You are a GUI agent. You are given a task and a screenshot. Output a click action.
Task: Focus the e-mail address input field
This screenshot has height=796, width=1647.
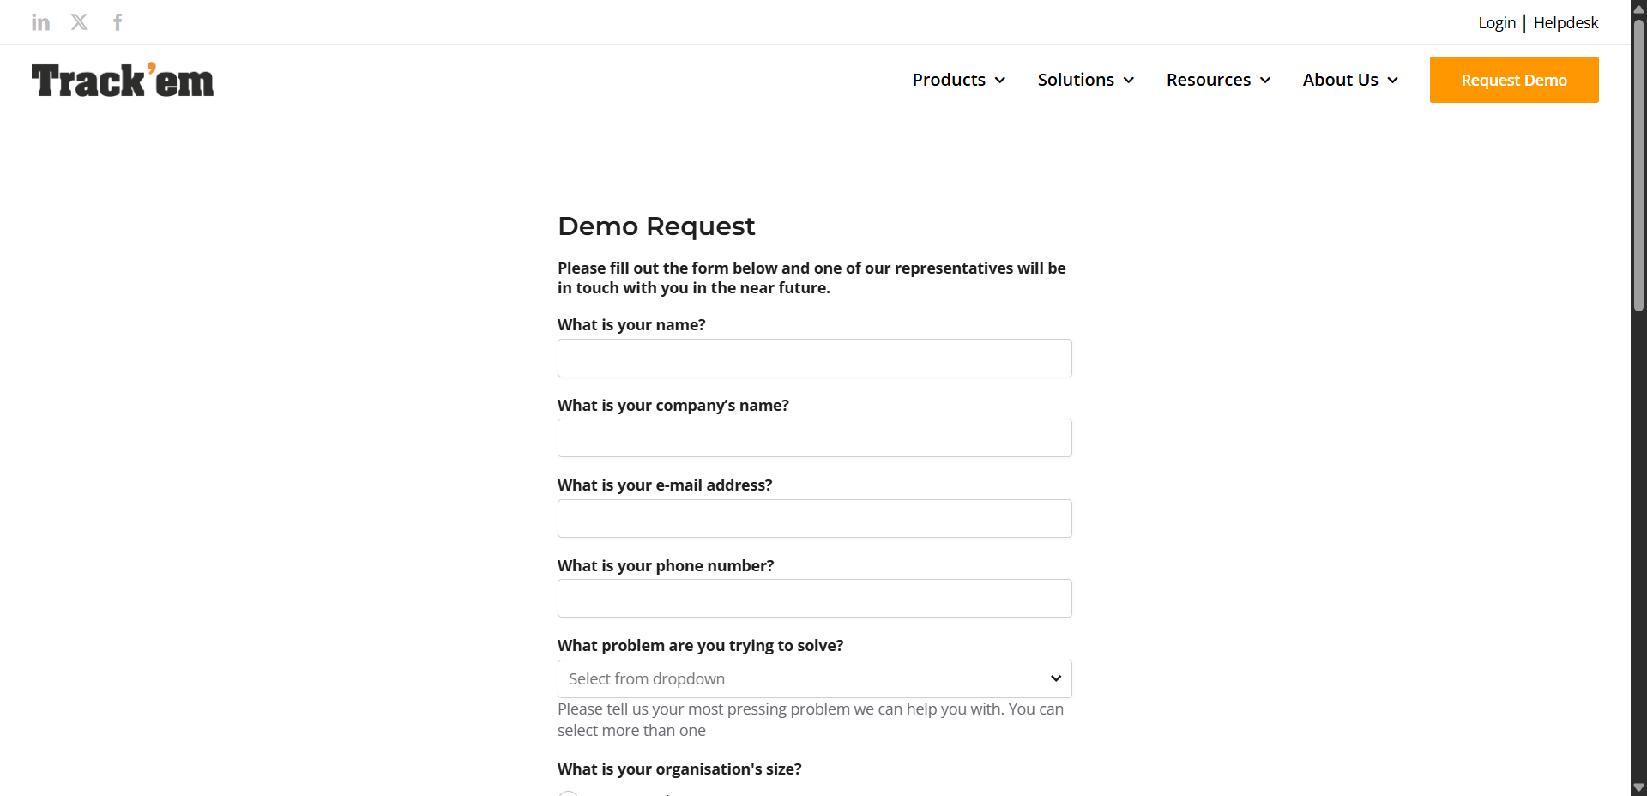[x=815, y=518]
